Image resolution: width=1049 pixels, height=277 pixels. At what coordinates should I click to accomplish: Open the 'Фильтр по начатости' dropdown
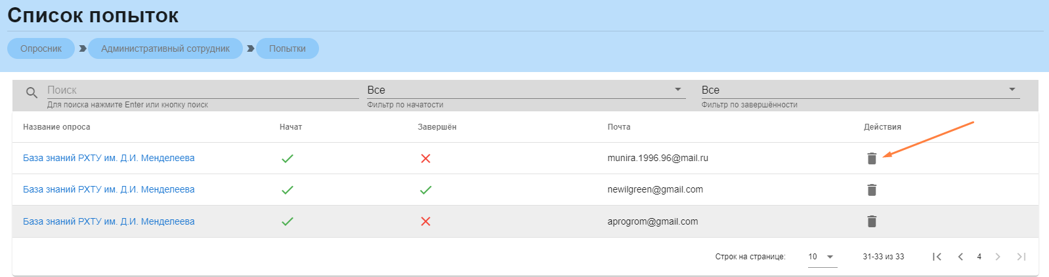tap(525, 90)
